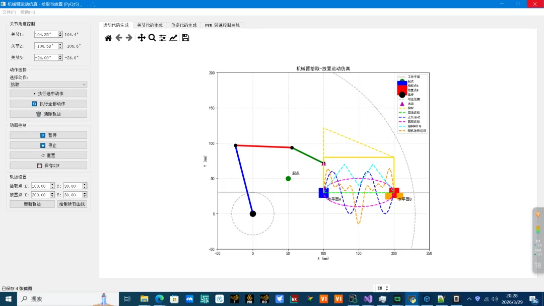This screenshot has height=306, width=544.
Task: Stop animation with 停止 button
Action: pos(48,145)
